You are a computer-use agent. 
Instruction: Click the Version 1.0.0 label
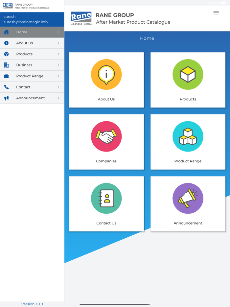tap(32, 304)
